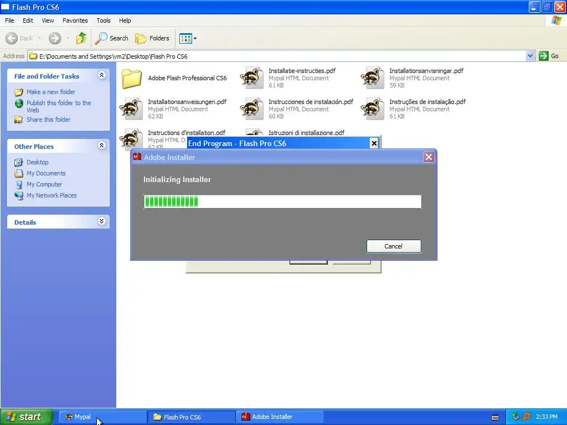Click the network tray icon

[x=516, y=417]
